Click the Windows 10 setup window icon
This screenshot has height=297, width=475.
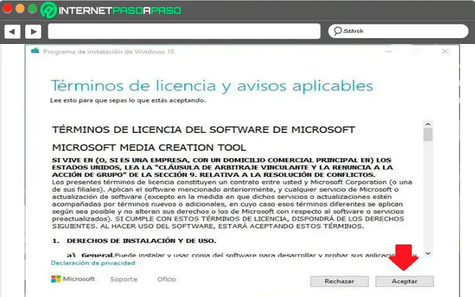point(35,51)
